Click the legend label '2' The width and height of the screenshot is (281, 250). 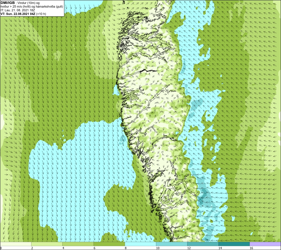[x=32, y=248]
